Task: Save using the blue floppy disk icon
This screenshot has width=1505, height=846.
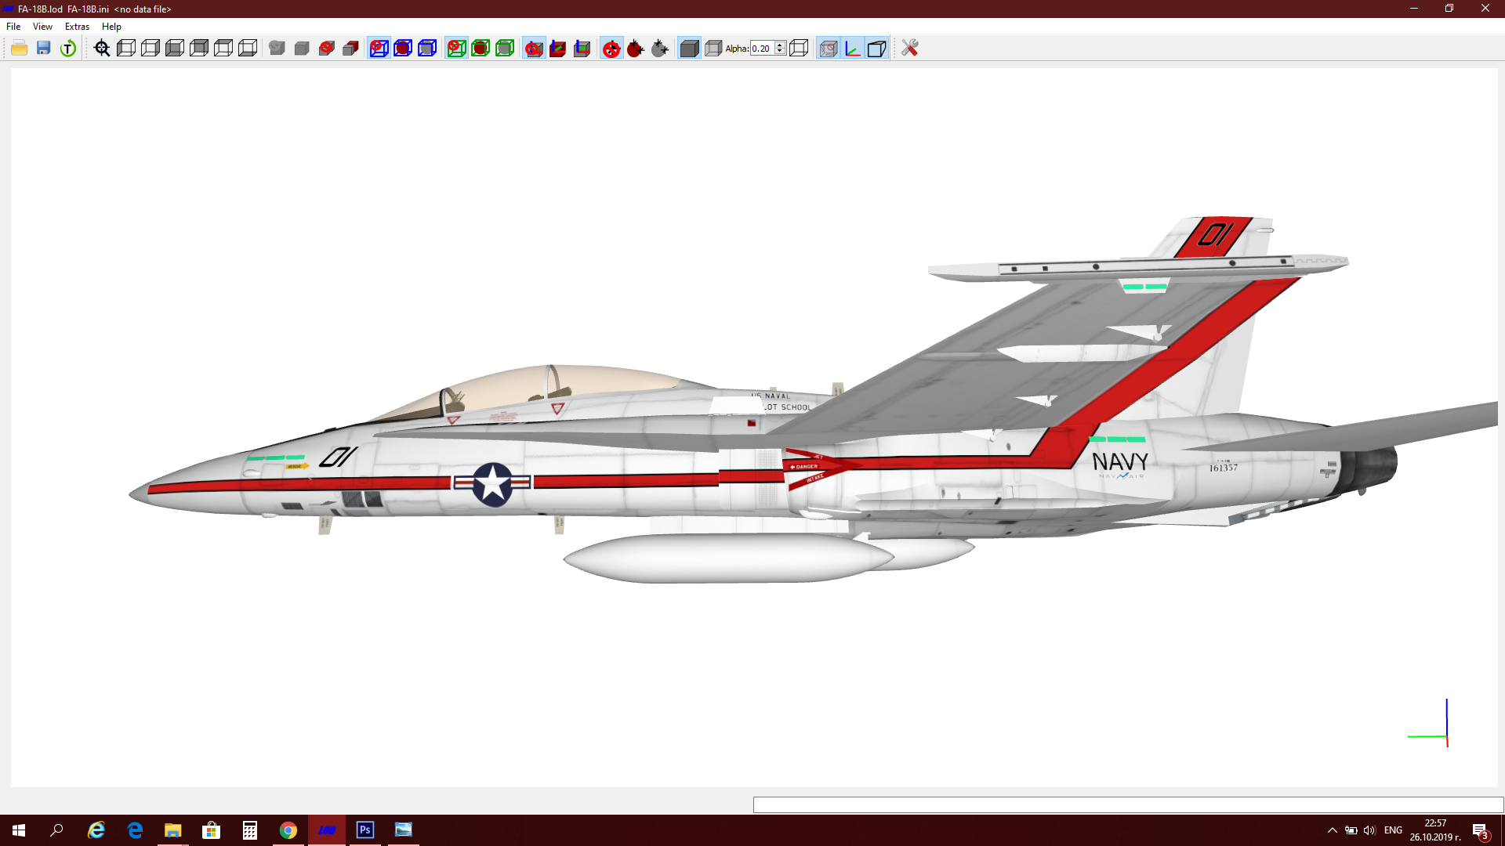Action: point(44,49)
